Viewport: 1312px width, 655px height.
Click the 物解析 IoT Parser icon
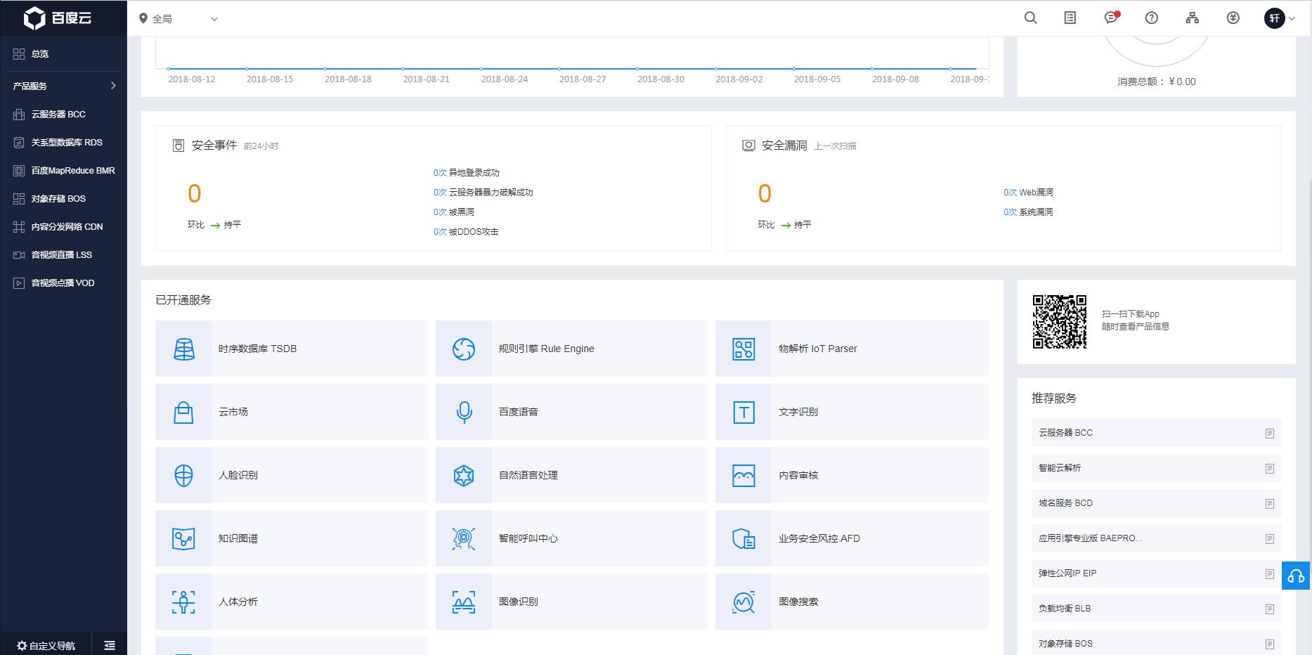(x=743, y=349)
